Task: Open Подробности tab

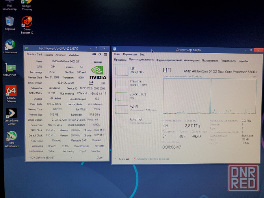Action: pyautogui.click(x=228, y=61)
